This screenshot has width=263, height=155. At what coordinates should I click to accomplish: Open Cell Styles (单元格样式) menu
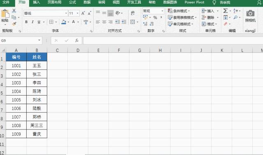pos(180,24)
